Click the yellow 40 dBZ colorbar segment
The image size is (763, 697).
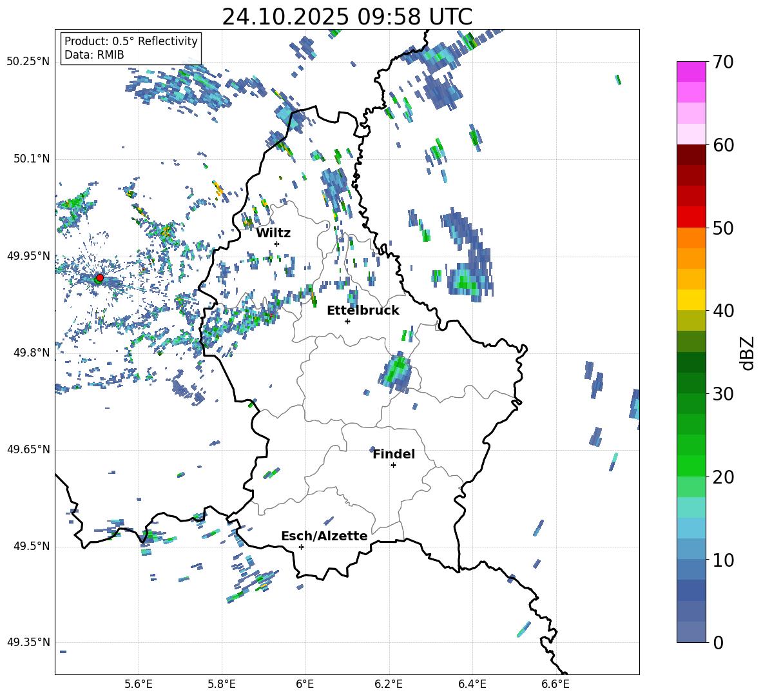(691, 300)
